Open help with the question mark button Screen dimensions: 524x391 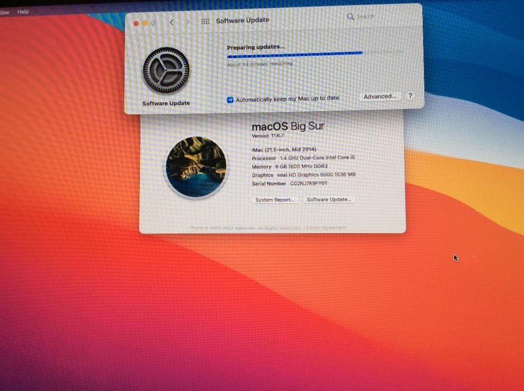410,96
